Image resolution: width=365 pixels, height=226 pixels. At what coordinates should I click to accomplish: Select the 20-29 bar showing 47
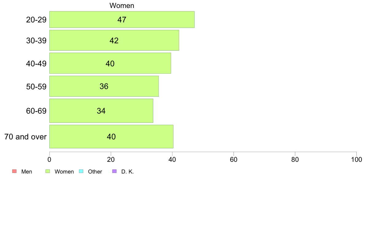(x=122, y=20)
